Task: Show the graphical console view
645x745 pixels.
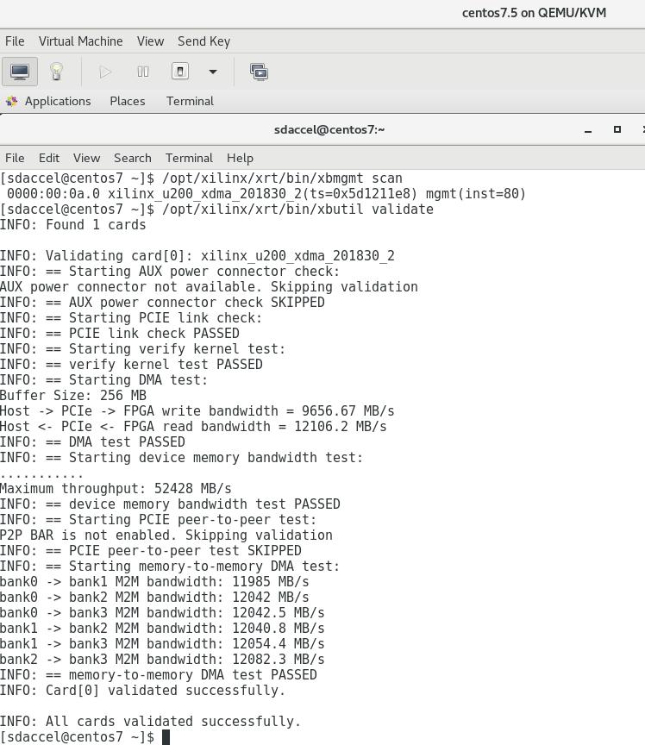Action: [x=20, y=72]
